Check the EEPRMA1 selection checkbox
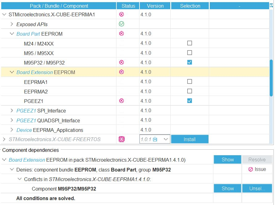The image size is (275, 205). pos(190,81)
